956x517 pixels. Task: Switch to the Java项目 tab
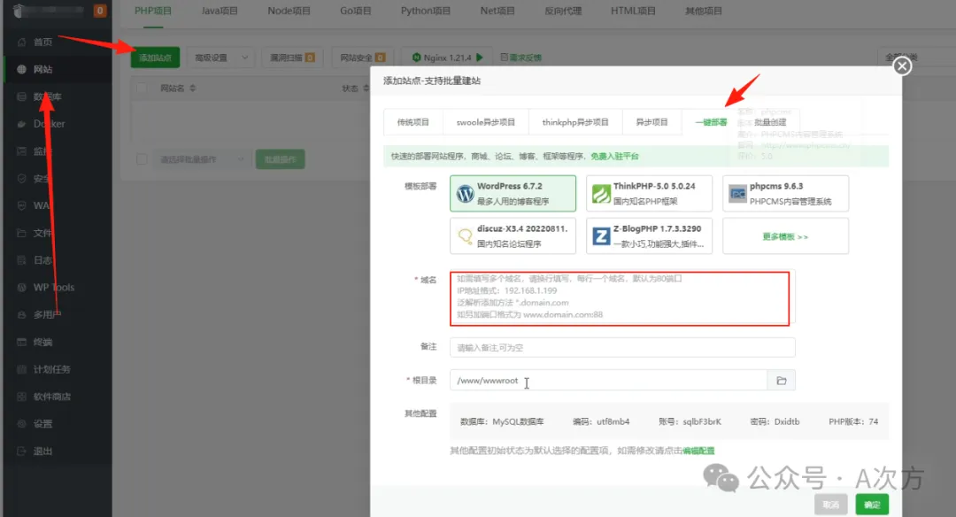220,11
